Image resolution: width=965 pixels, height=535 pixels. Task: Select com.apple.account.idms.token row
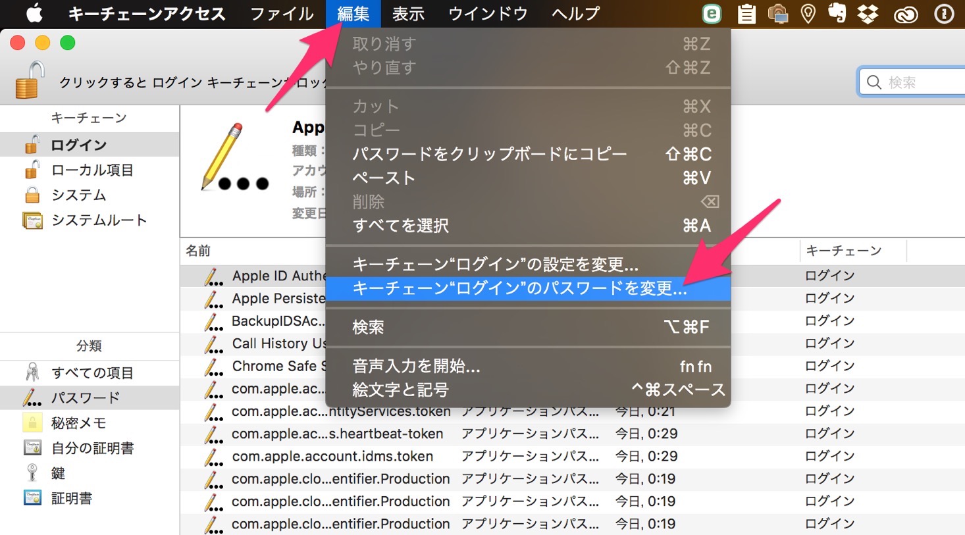pos(573,457)
